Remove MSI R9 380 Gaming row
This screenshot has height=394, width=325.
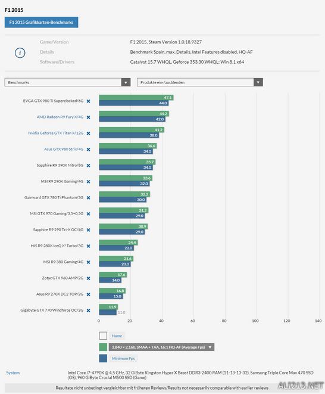click(88, 262)
